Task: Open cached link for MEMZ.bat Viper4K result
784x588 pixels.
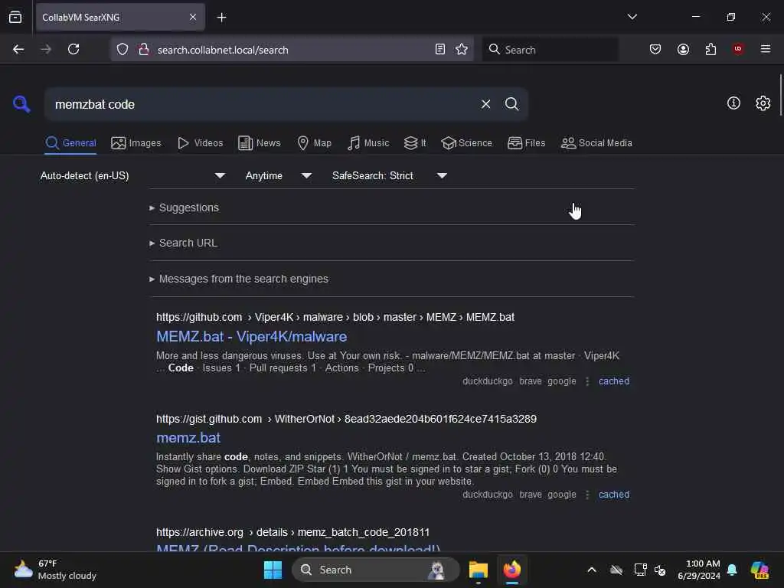Action: click(x=613, y=381)
